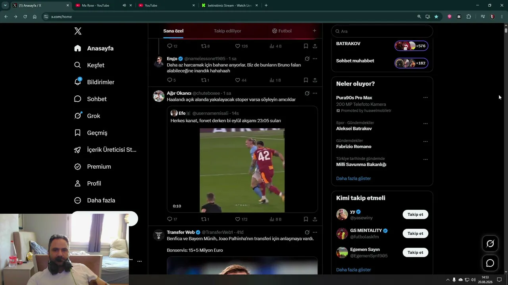Open Chrome tab search dropdown

[x=5, y=6]
